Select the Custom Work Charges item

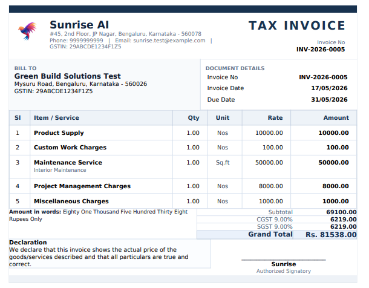(x=70, y=148)
